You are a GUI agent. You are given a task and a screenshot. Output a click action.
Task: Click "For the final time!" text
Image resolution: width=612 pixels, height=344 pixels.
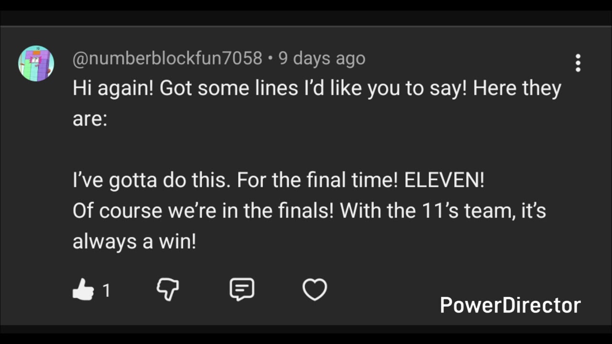pyautogui.click(x=318, y=181)
